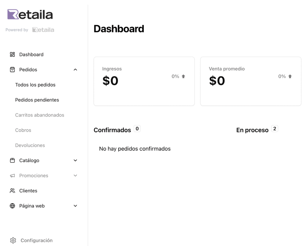Select Carritos abandonados
304x246 pixels.
40,115
